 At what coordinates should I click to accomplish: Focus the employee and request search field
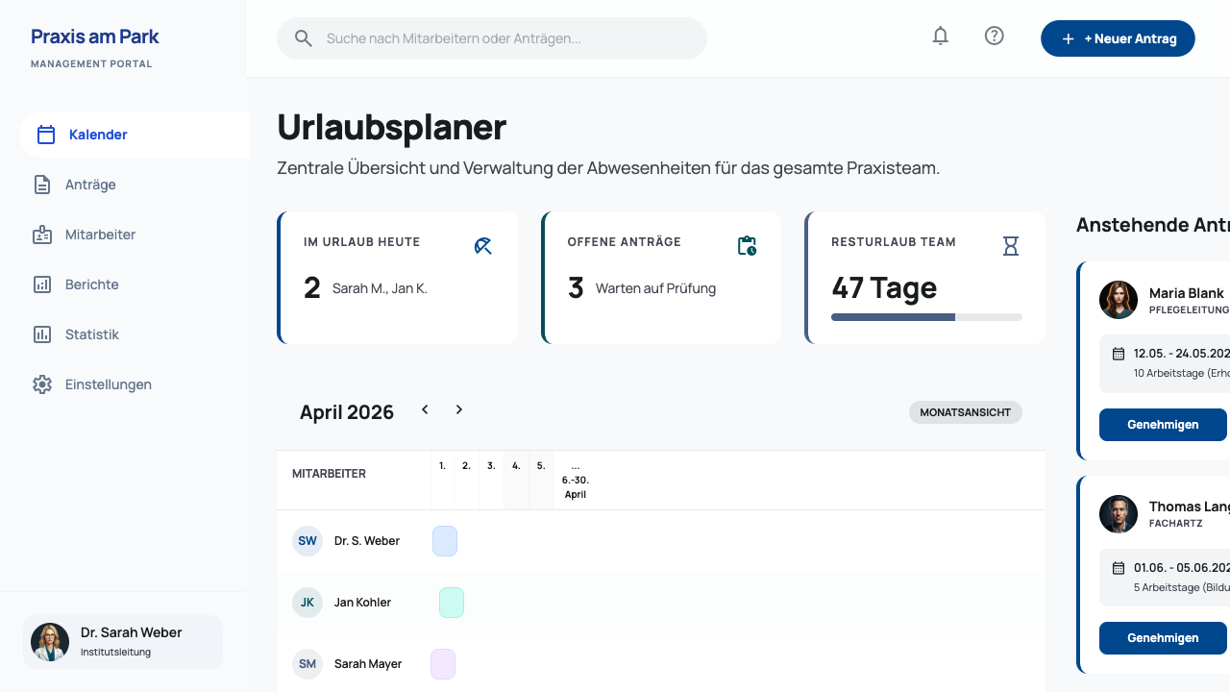[x=509, y=38]
